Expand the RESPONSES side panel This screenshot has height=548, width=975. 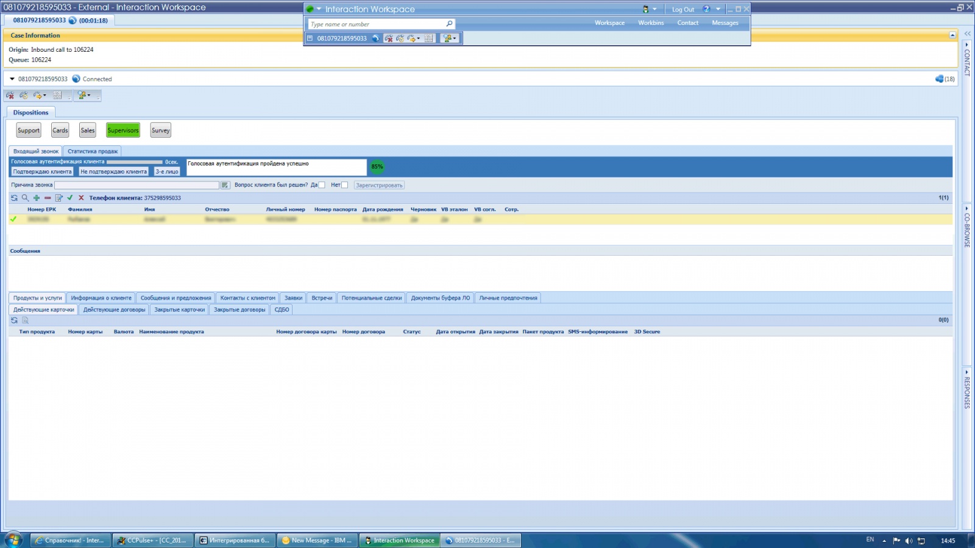tap(966, 388)
